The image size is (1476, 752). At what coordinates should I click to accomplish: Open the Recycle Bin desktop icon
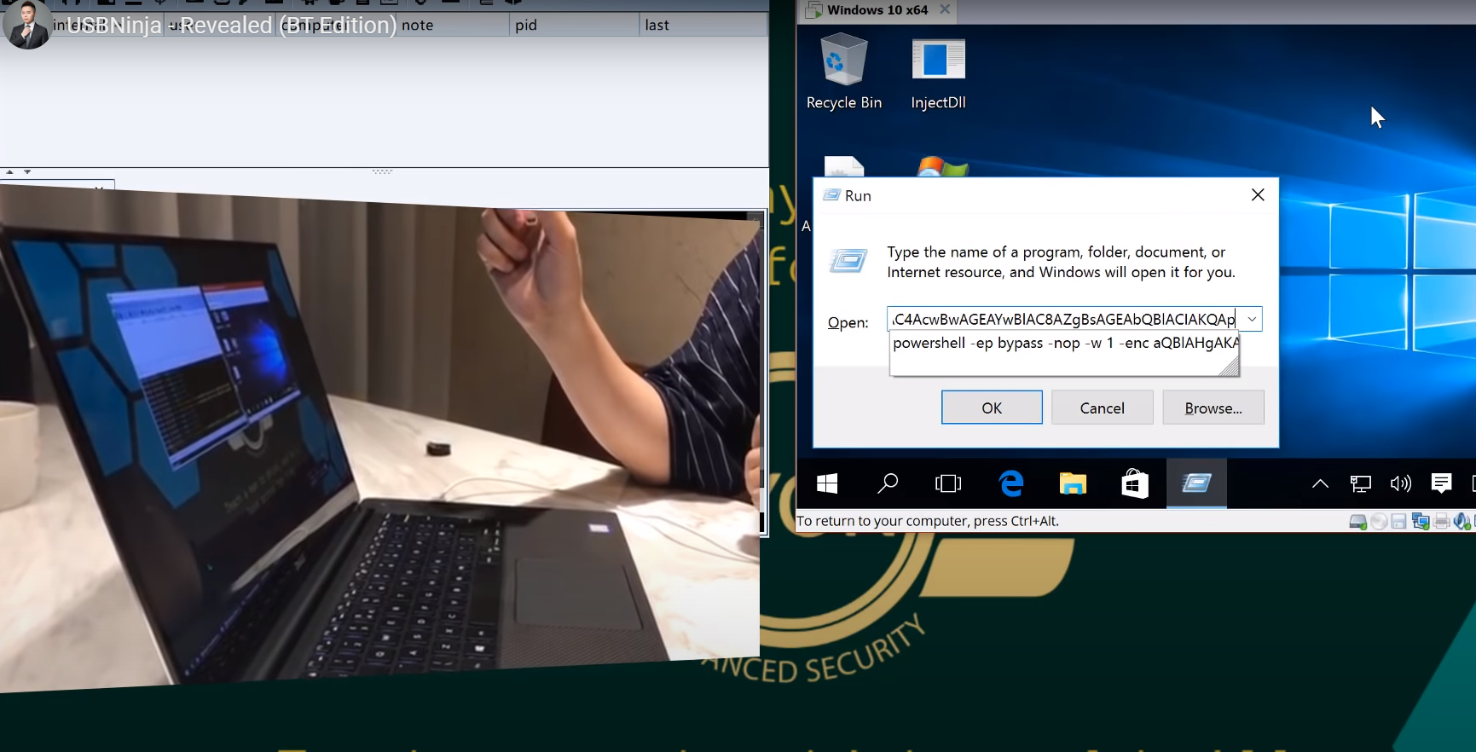[x=843, y=72]
